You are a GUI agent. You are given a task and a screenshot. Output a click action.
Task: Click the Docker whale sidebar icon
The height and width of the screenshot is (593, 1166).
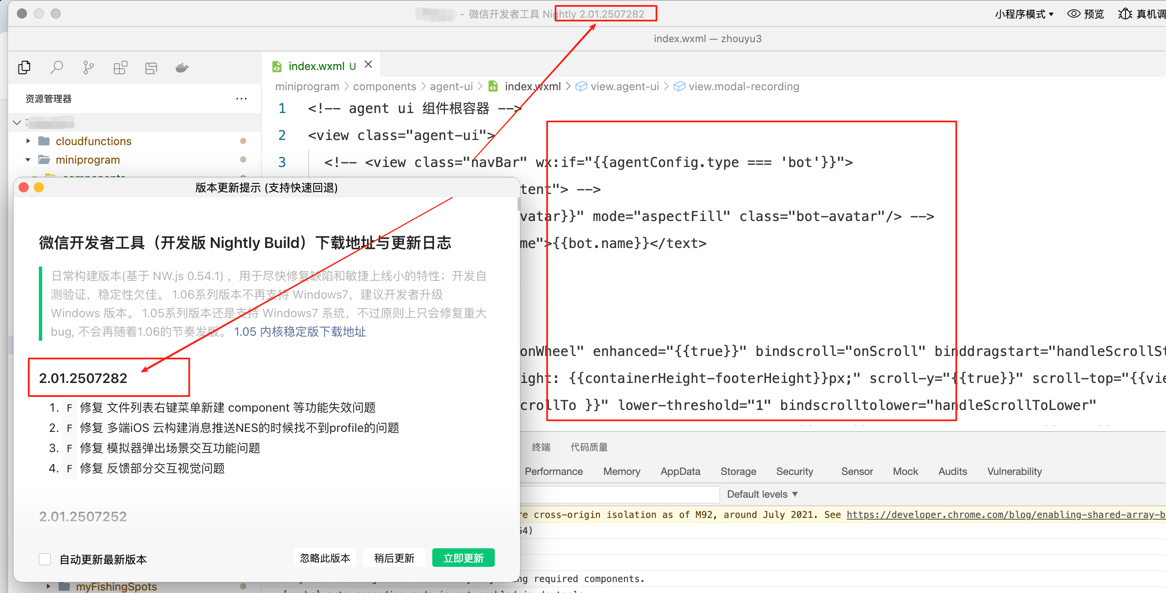tap(182, 68)
